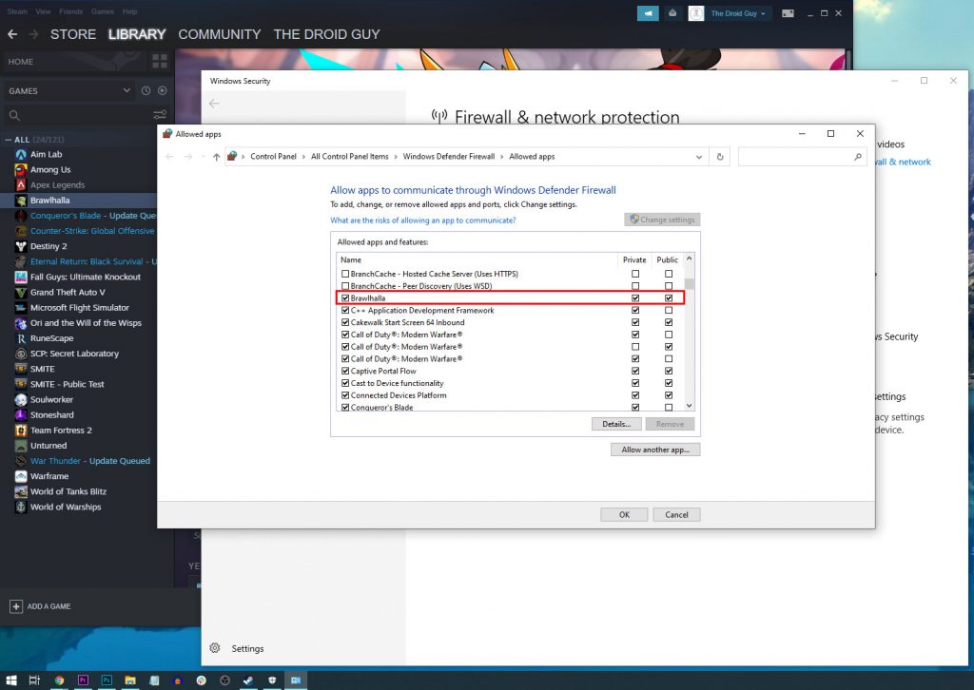Toggle Cast to Device functionality Public checkbox
Viewport: 974px width, 690px height.
pyautogui.click(x=669, y=383)
